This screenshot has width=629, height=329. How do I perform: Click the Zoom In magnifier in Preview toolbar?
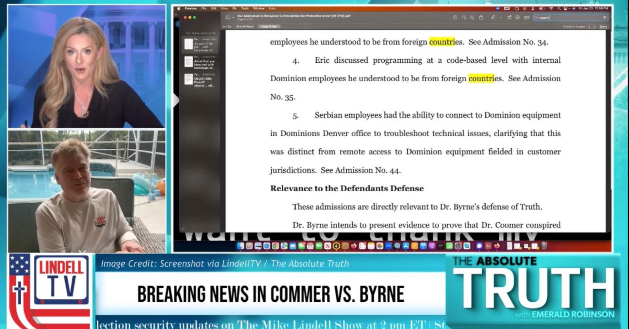tap(472, 17)
